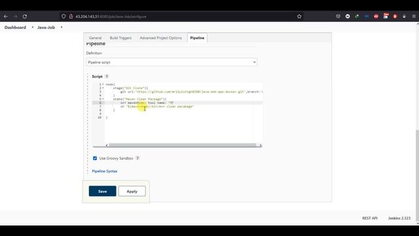
Task: Click the git url line in script
Action: 191,92
